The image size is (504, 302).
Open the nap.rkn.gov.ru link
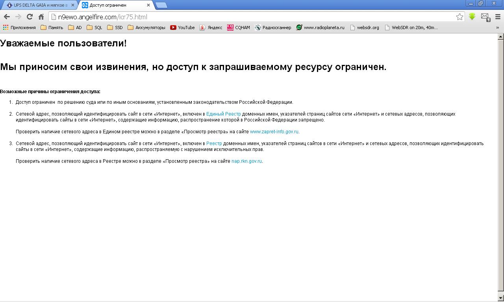(x=246, y=161)
